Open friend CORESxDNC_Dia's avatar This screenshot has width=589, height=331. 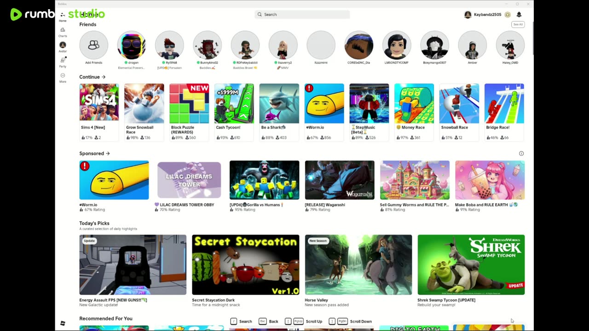(359, 45)
